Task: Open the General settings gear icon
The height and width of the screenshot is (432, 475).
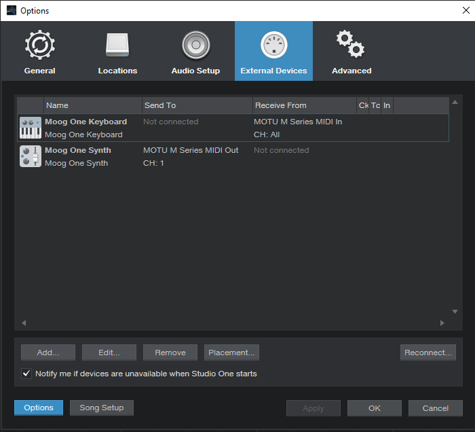Action: tap(39, 45)
